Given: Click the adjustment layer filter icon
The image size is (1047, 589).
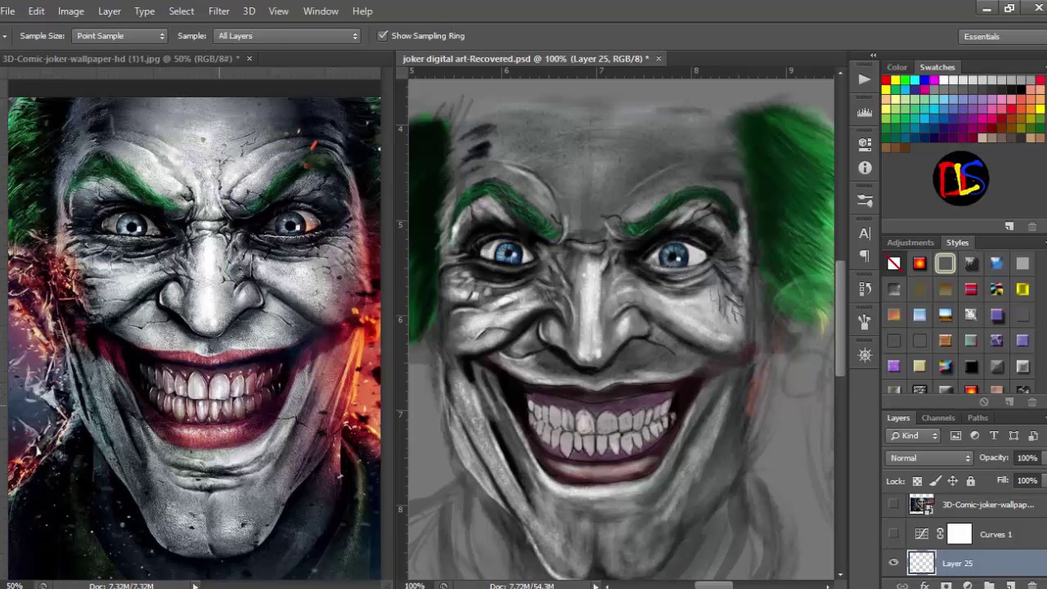Looking at the screenshot, I should click(974, 436).
